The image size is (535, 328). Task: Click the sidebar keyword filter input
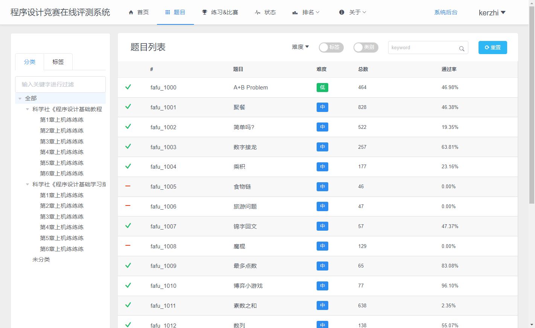pos(60,85)
